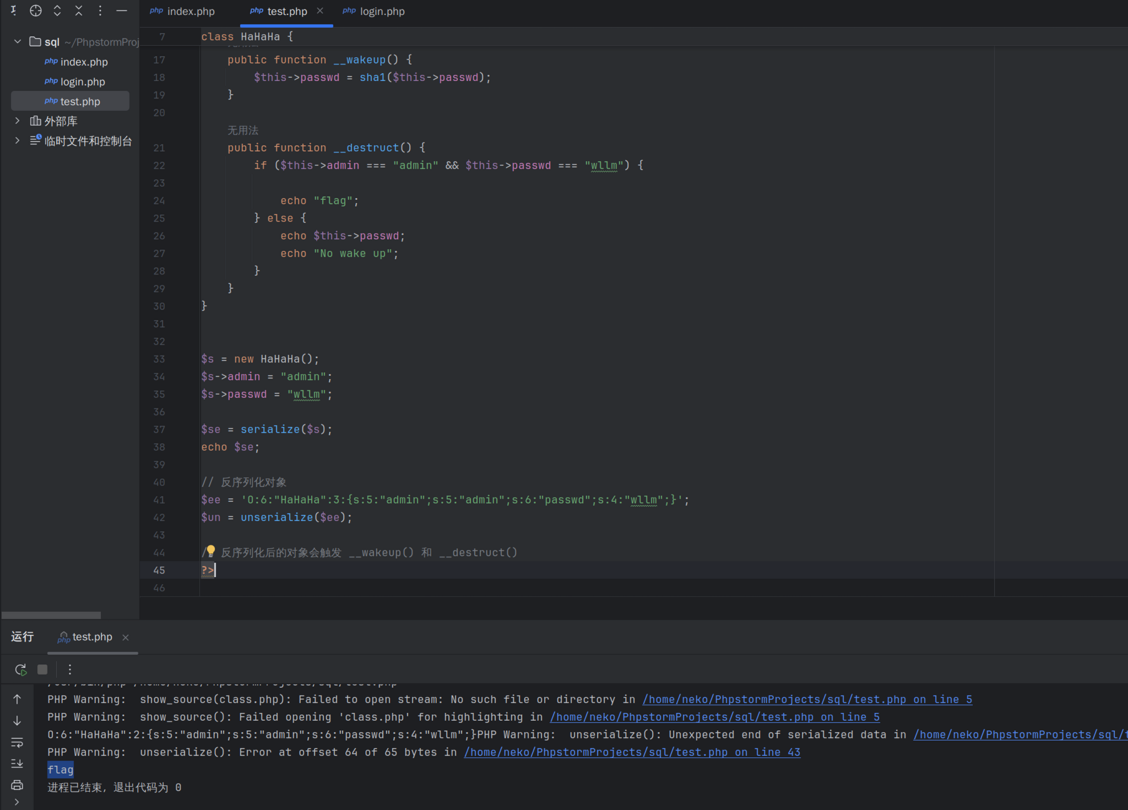Click the lightbulb quick-fix icon on line 44

[x=210, y=551]
